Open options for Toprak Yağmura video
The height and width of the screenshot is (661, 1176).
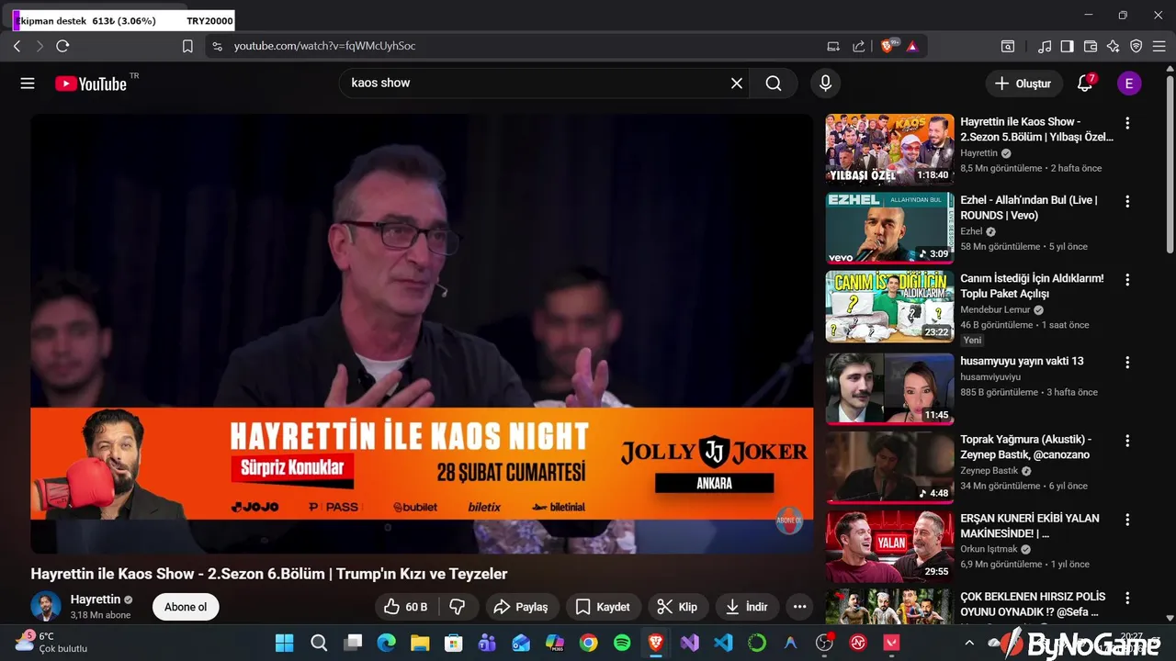(1127, 441)
